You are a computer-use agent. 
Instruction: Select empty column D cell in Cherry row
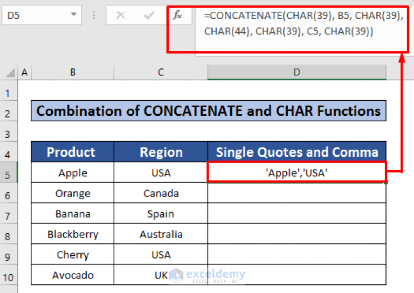click(297, 255)
